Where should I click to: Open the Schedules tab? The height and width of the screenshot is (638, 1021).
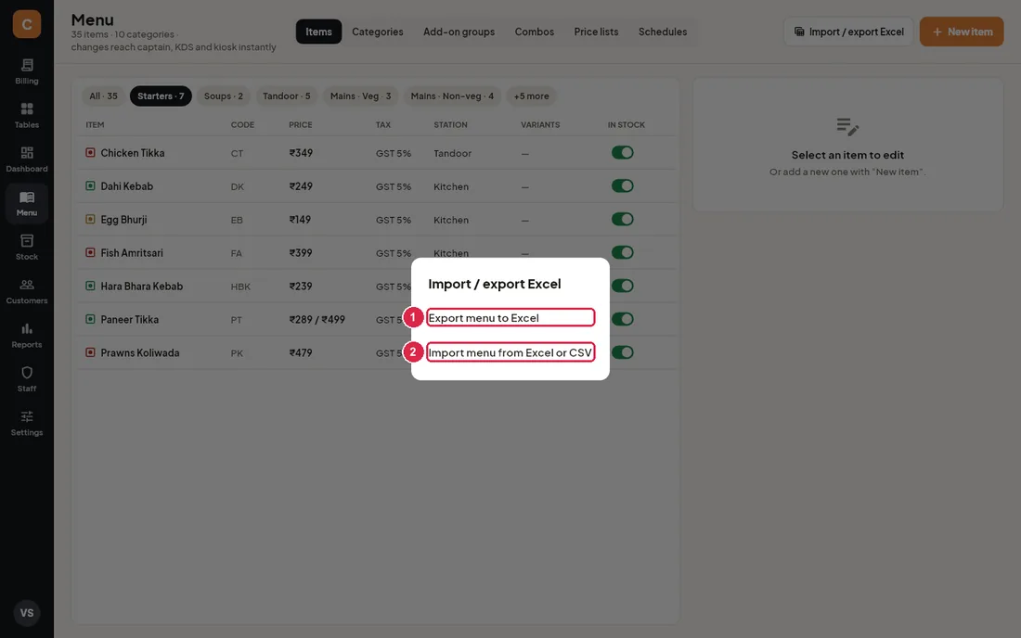click(663, 32)
